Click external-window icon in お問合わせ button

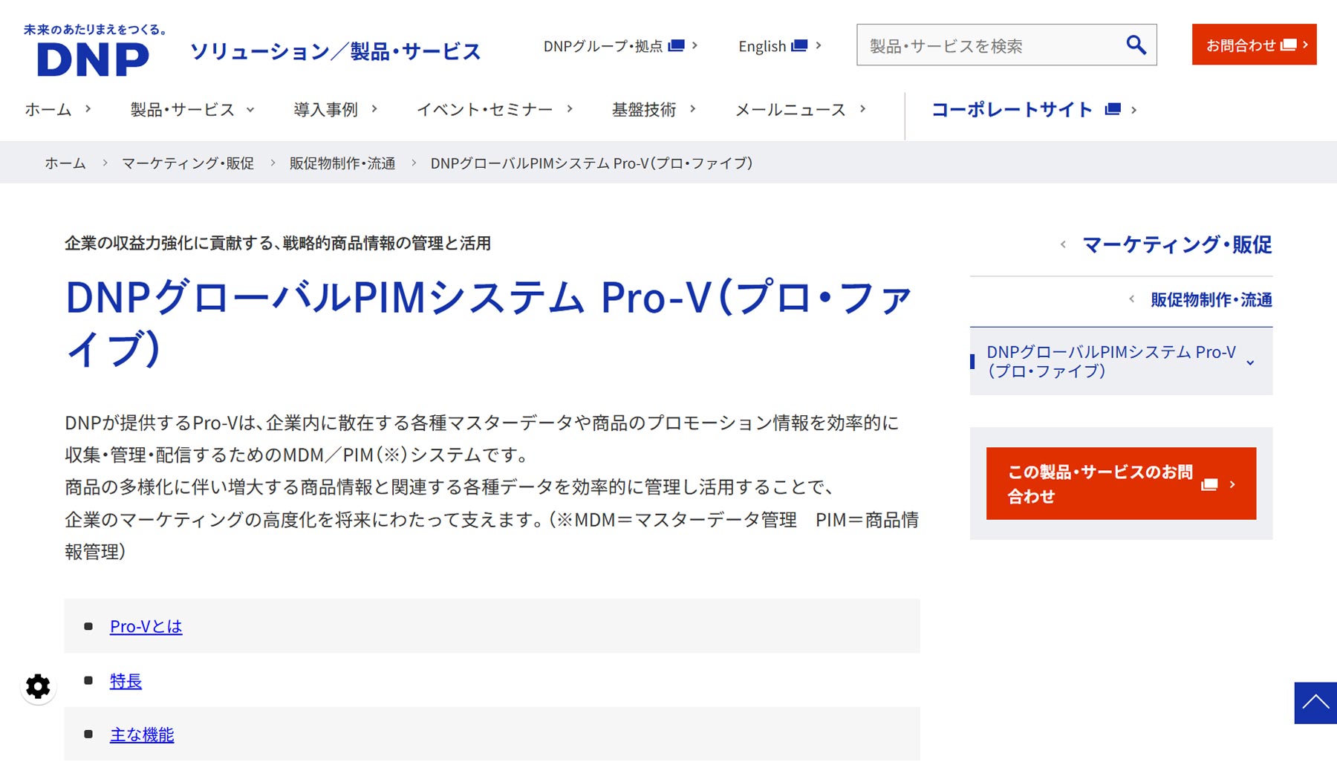[1289, 45]
